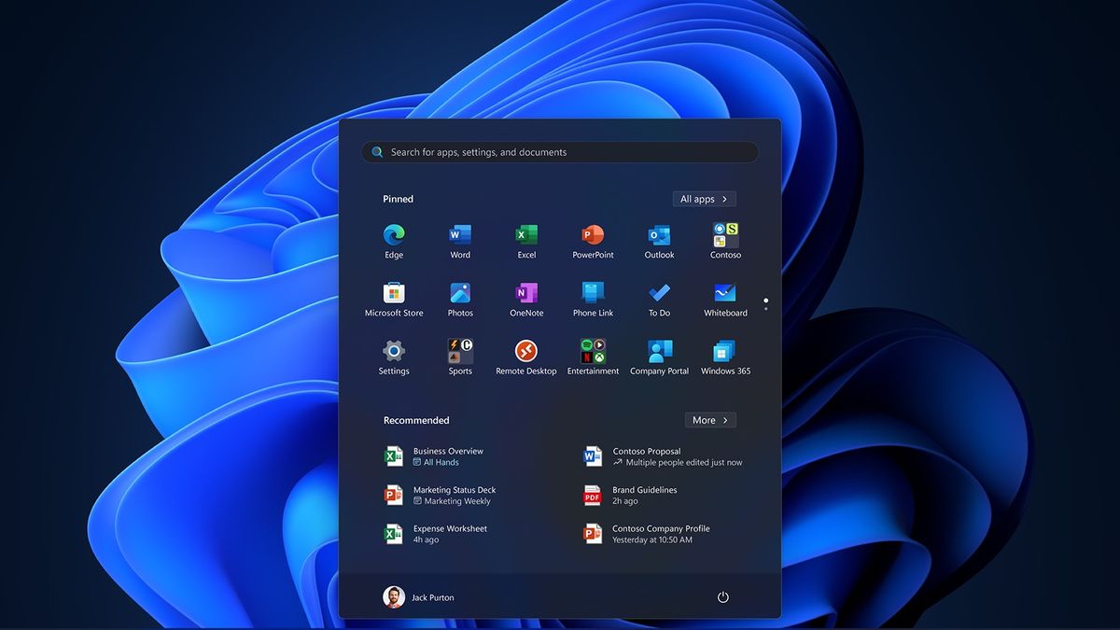Open the Phone Link app
This screenshot has width=1120, height=630.
click(x=593, y=292)
